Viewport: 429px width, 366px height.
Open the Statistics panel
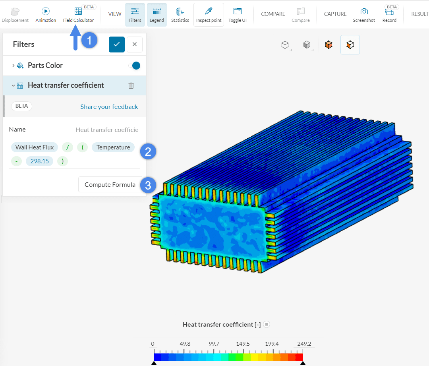point(180,15)
